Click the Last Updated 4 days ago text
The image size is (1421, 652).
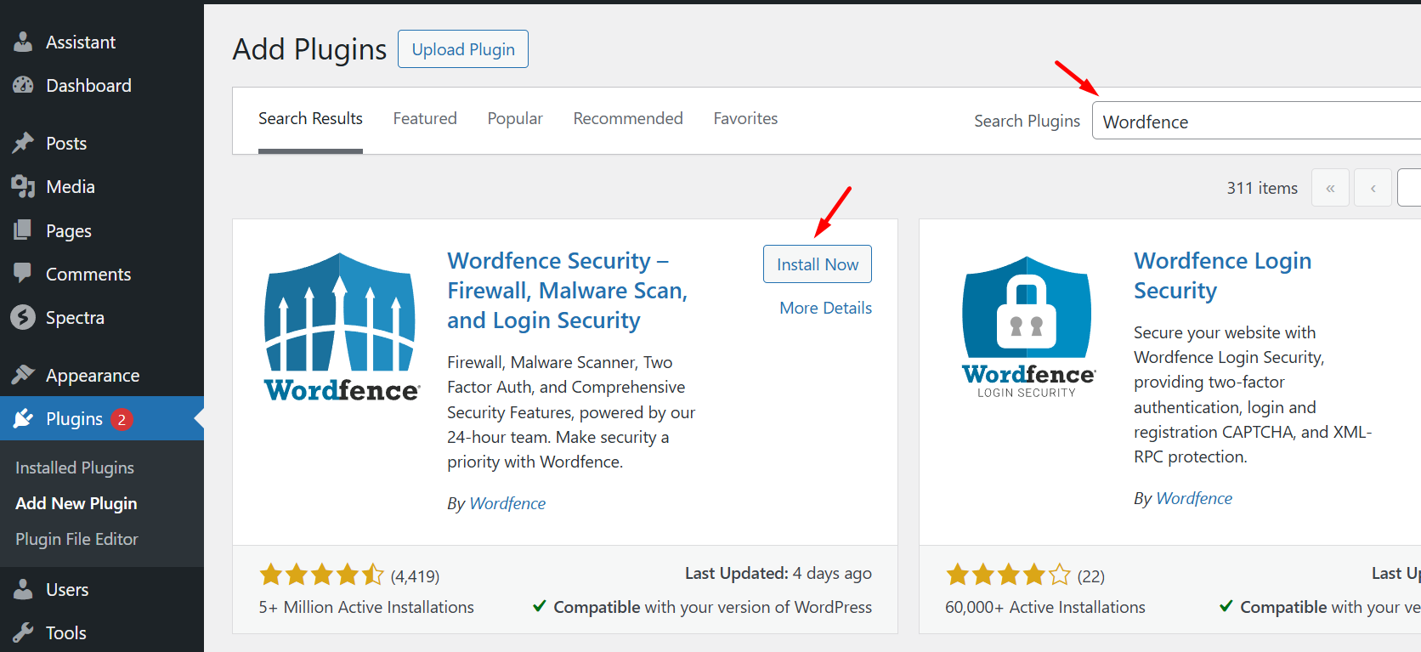[x=778, y=573]
